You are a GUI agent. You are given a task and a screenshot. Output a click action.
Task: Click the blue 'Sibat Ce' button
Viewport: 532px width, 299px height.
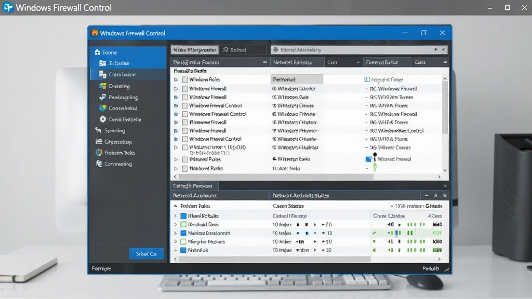pyautogui.click(x=146, y=253)
